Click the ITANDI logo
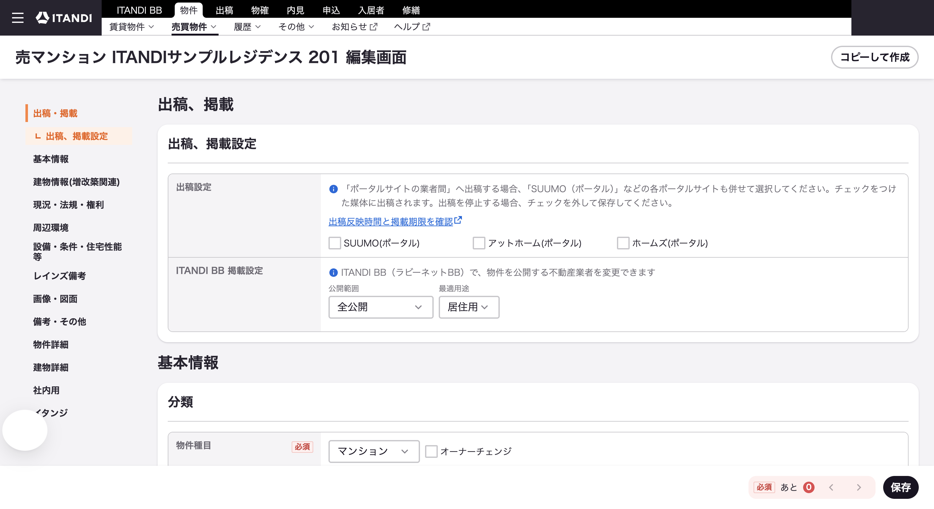This screenshot has height=509, width=934. pos(64,18)
